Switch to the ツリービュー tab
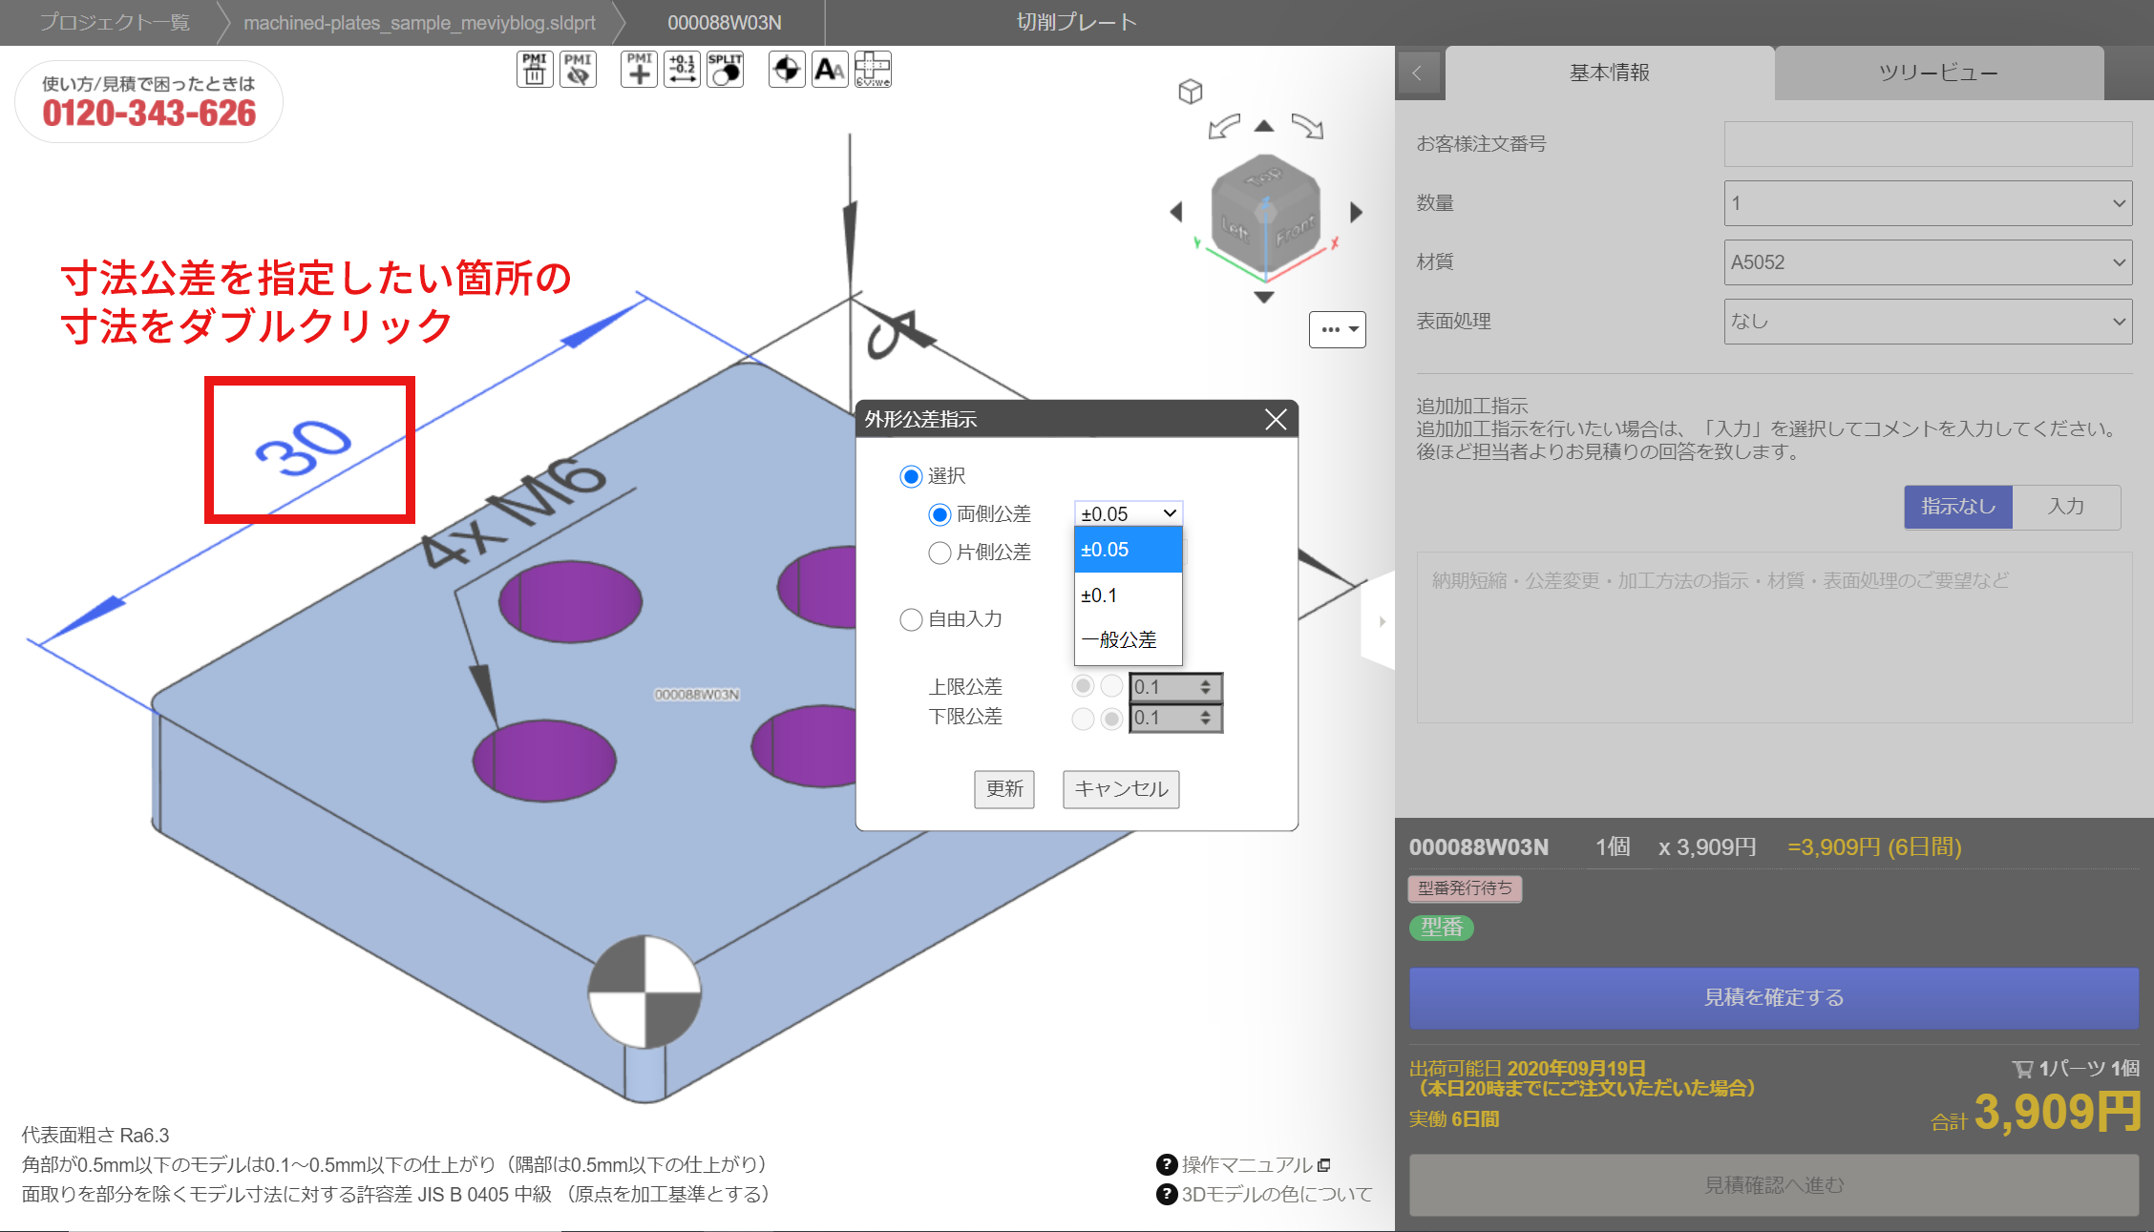The image size is (2154, 1232). [1938, 73]
